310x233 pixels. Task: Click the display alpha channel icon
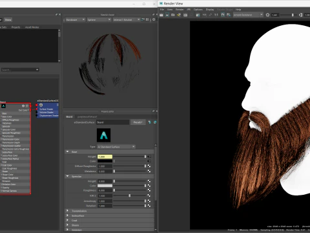coord(211,15)
